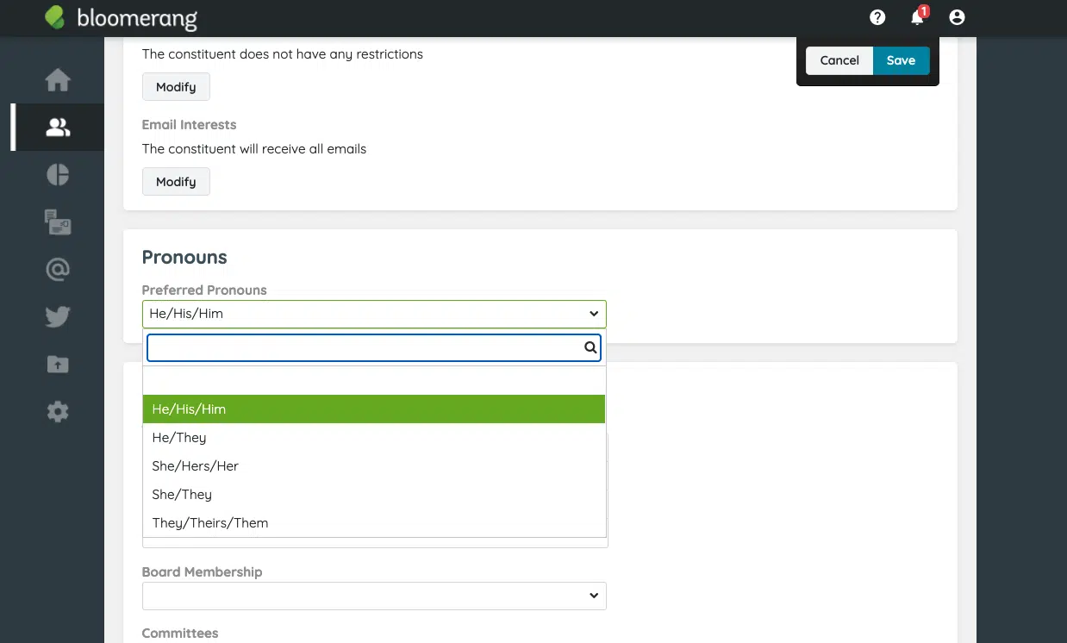The width and height of the screenshot is (1067, 643).
Task: Click Modify under Email Interests
Action: point(176,182)
